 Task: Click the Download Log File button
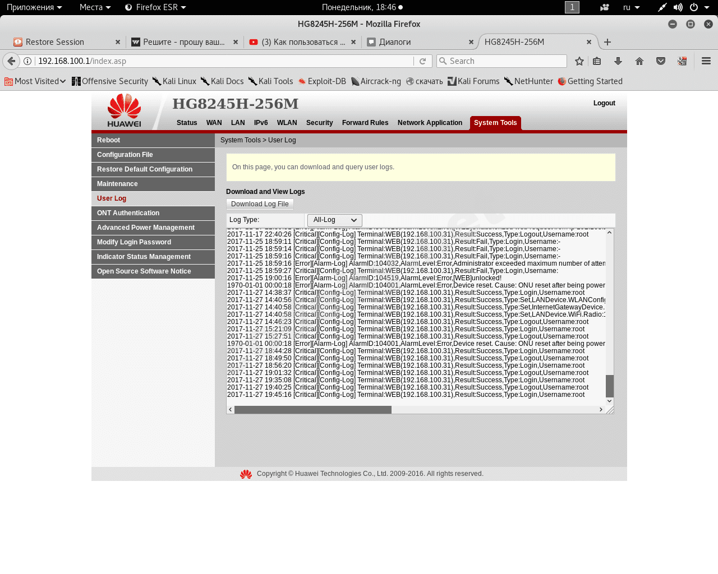point(260,204)
